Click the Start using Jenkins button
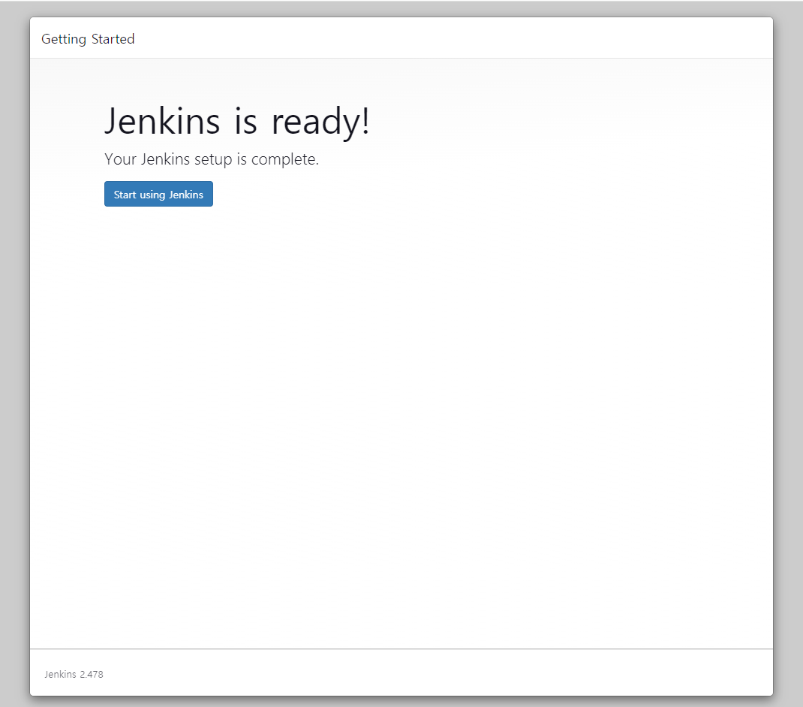 coord(158,194)
